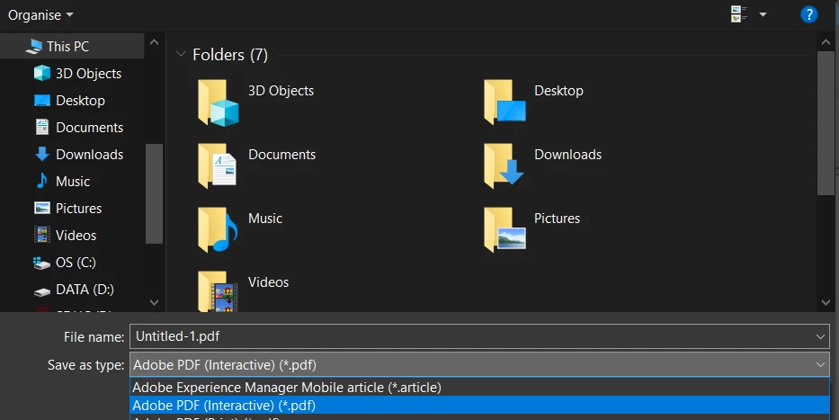Viewport: 839px width, 420px height.
Task: Select the Desktop folder icon
Action: tap(504, 103)
